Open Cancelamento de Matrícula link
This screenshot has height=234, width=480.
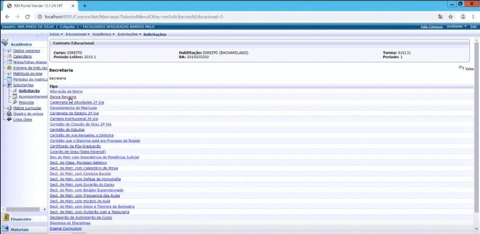73,108
